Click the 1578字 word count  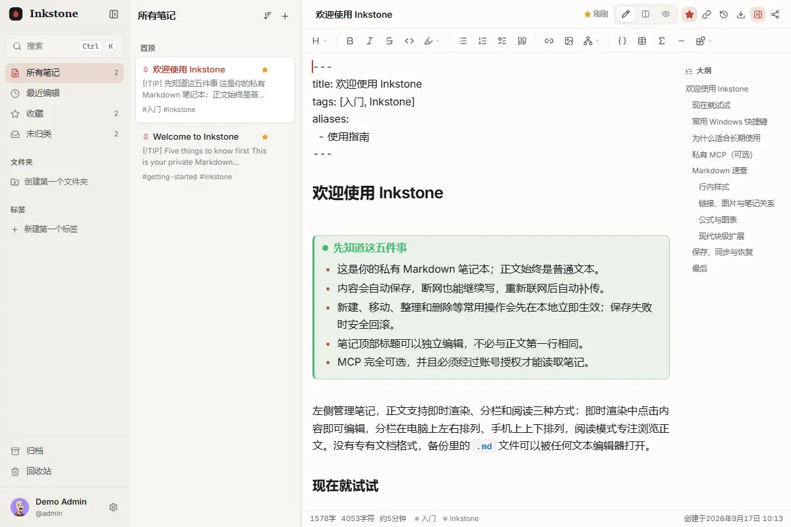coord(322,518)
